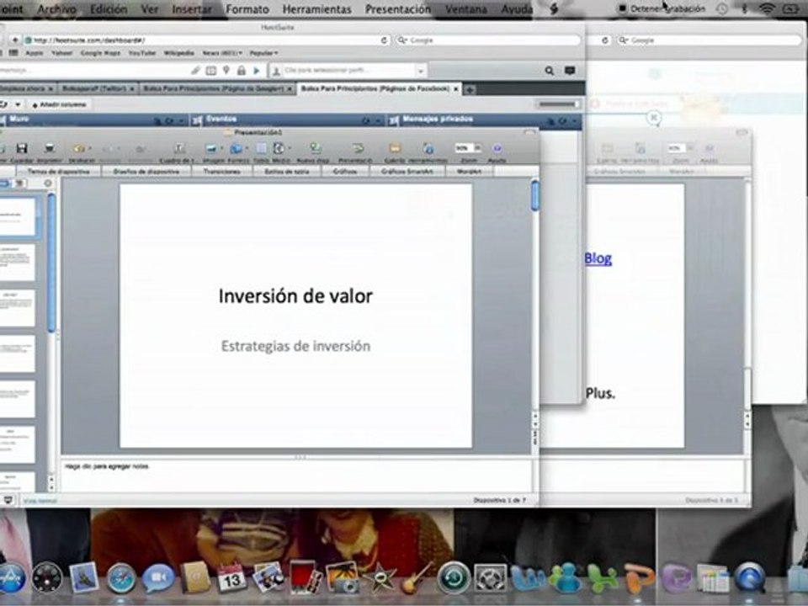Viewport: 808px width, 606px height.
Task: Add a new HootSuite tab with plus
Action: point(470,89)
